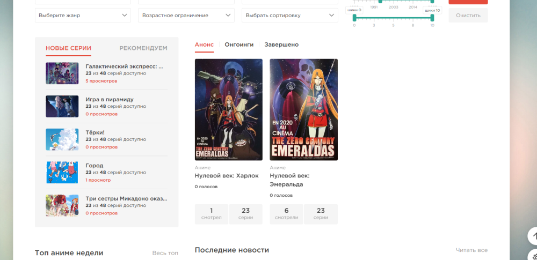Click the Очистить button
The height and width of the screenshot is (260, 537).
468,16
